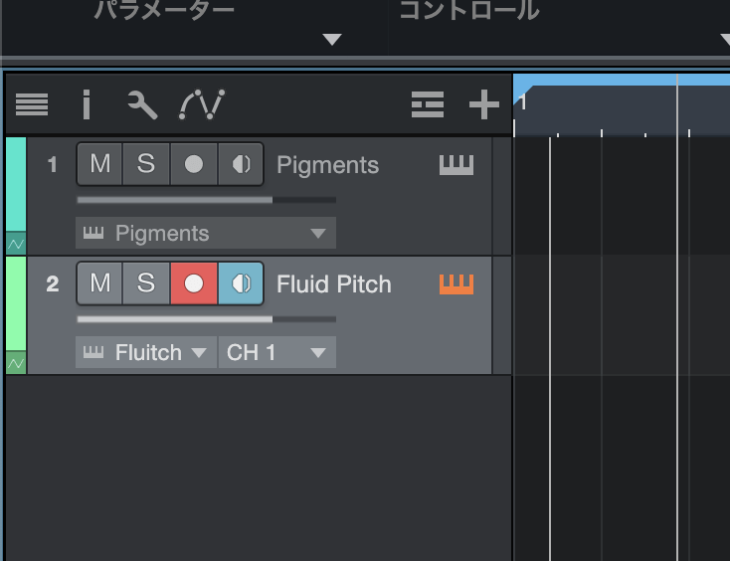This screenshot has height=561, width=730.
Task: Disable record arm on Fluid Pitch track
Action: [x=194, y=284]
